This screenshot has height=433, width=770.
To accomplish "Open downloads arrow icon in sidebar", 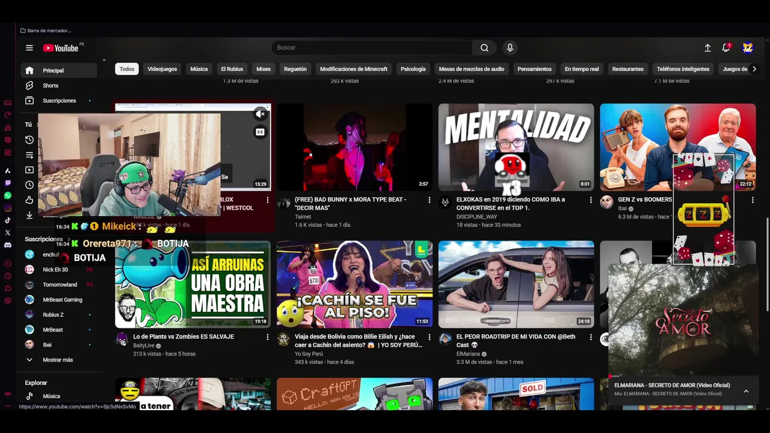I will 29,215.
